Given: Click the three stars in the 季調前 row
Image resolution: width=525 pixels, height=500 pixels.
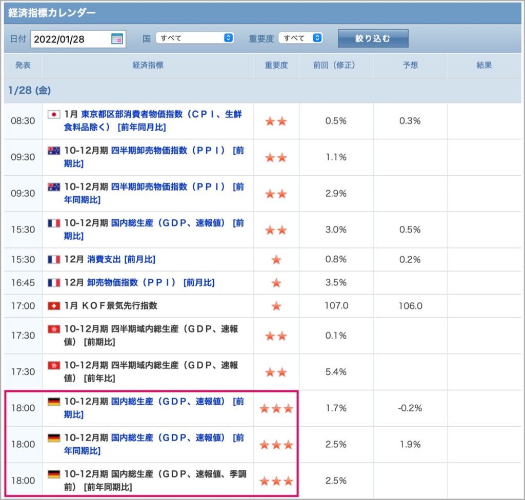Looking at the screenshot, I should (x=276, y=481).
